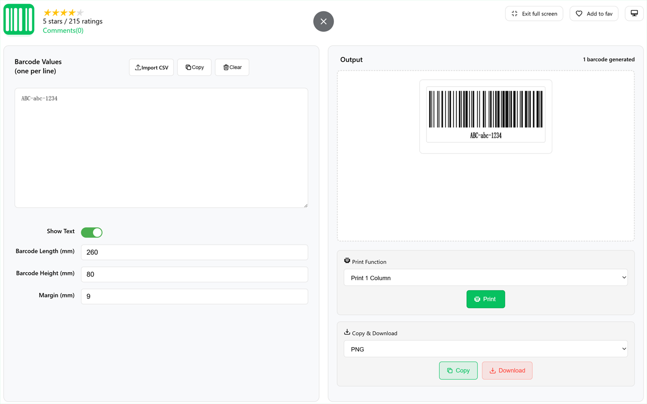Clear the barcode values
Image resolution: width=647 pixels, height=404 pixels.
[232, 68]
